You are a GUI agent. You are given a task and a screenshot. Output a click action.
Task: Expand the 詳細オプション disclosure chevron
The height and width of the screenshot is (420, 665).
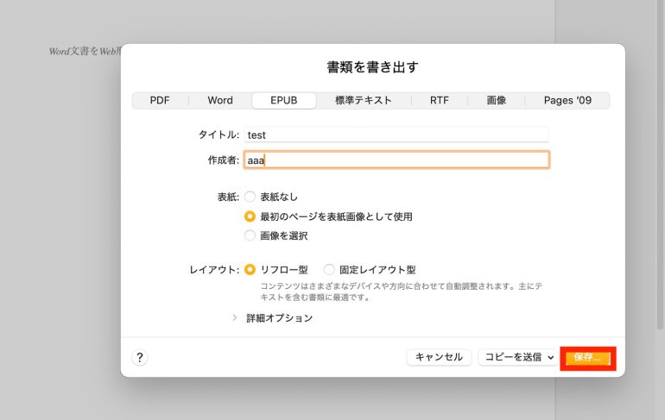[x=235, y=317]
